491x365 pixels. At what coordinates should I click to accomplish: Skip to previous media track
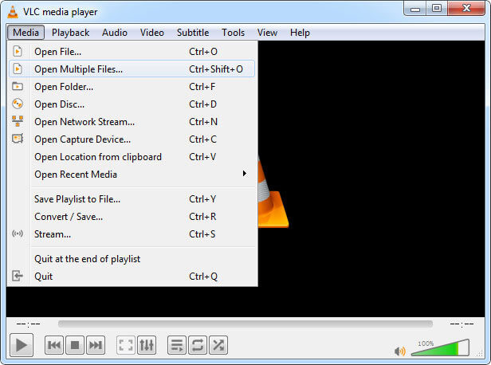[54, 345]
